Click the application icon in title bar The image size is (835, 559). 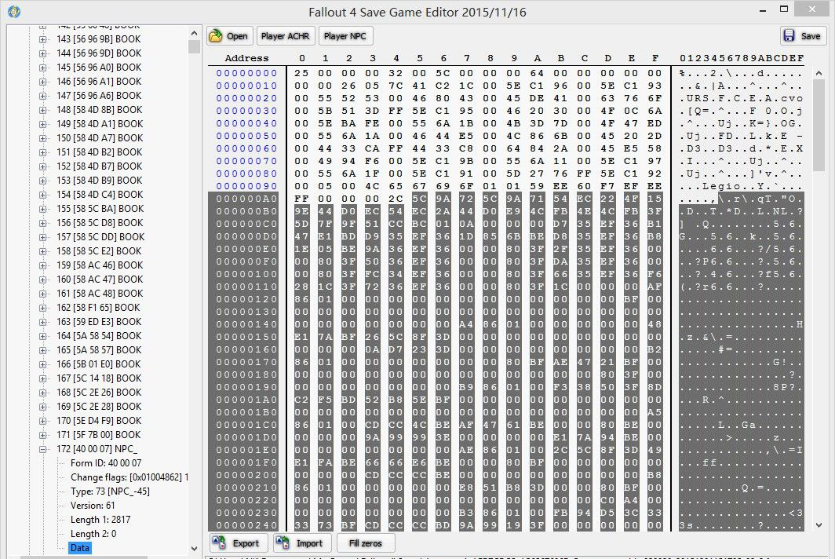(14, 11)
